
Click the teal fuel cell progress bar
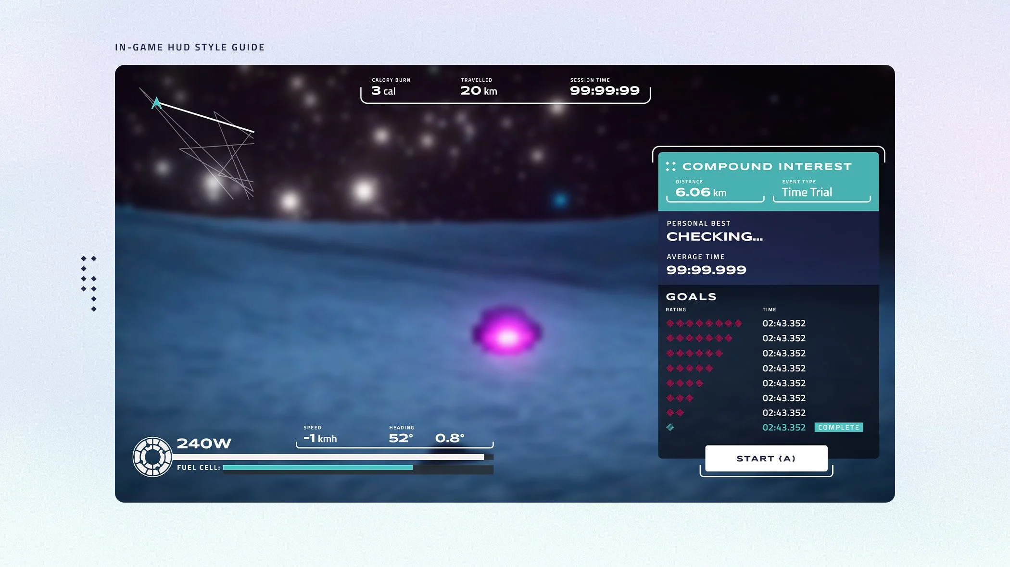(x=317, y=468)
